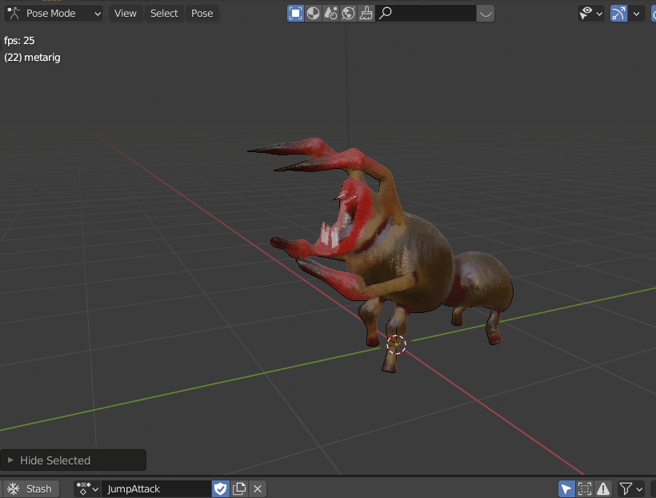Open the action browse dropdown
656x498 pixels.
87,488
